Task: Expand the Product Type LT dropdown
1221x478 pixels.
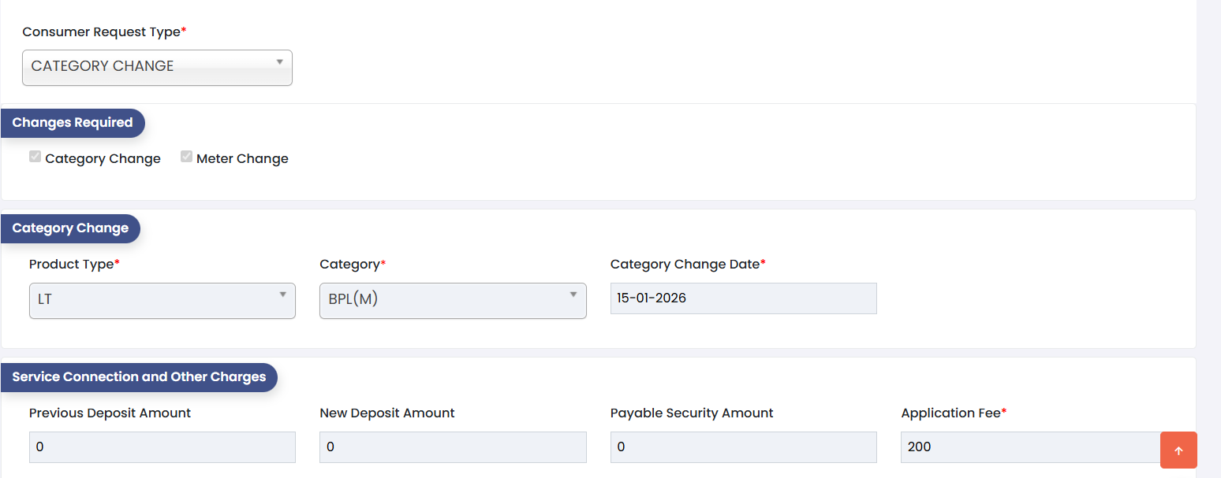Action: pyautogui.click(x=162, y=300)
